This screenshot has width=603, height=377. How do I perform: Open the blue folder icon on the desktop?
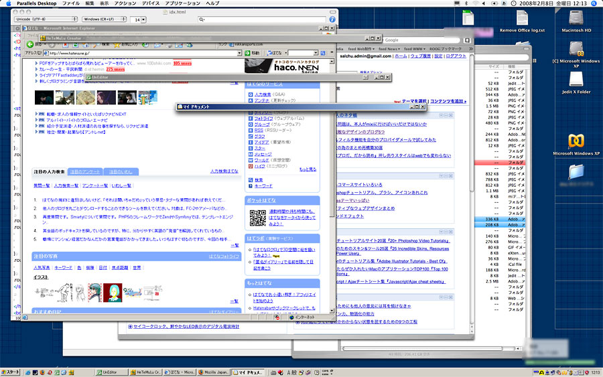click(x=576, y=171)
